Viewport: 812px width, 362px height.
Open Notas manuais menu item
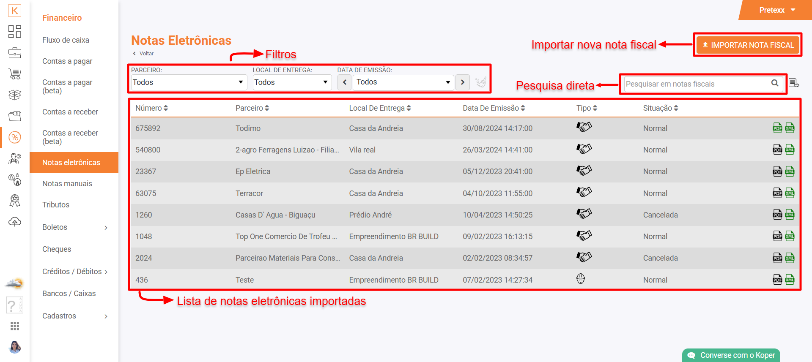coord(67,184)
